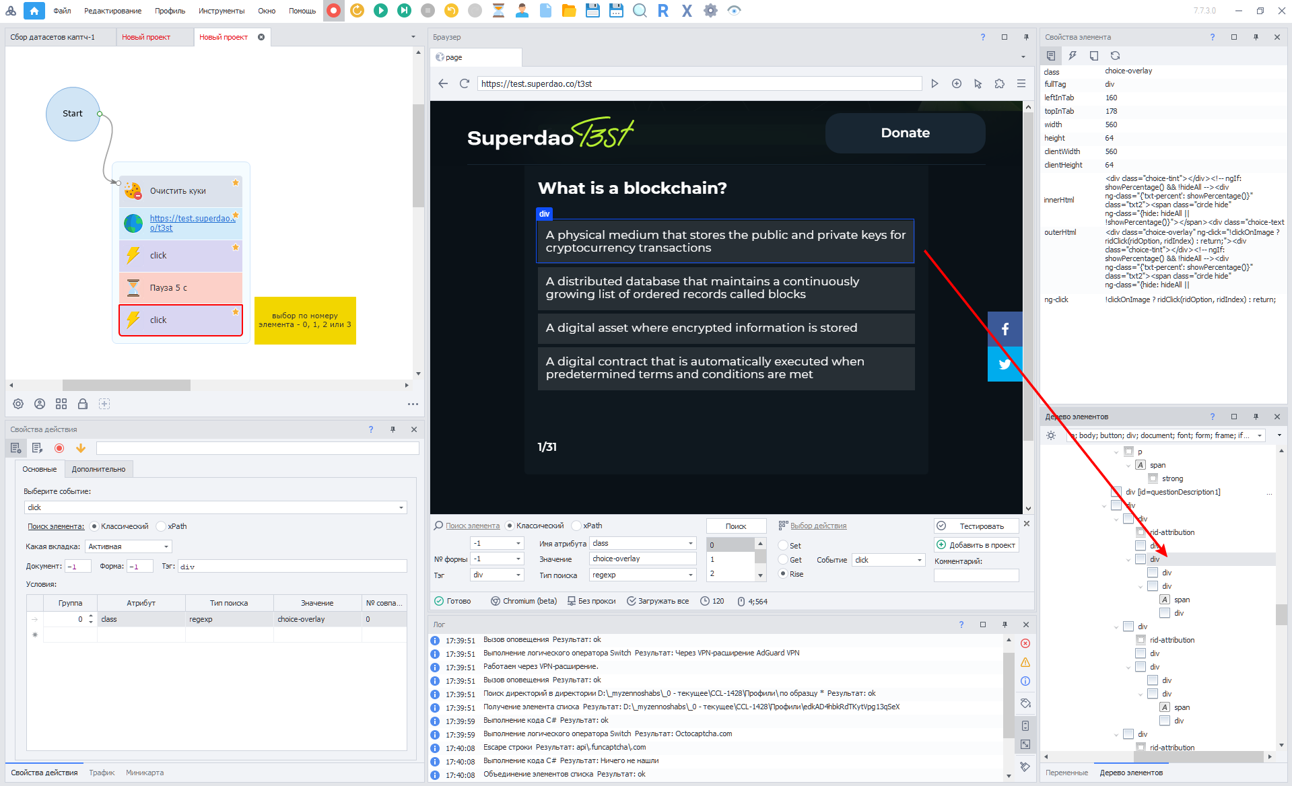
Task: Open the Тэг div dropdown in browser search
Action: 497,575
